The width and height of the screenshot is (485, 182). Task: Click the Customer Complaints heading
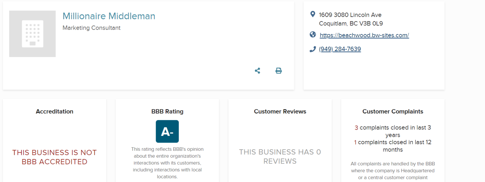tap(393, 111)
